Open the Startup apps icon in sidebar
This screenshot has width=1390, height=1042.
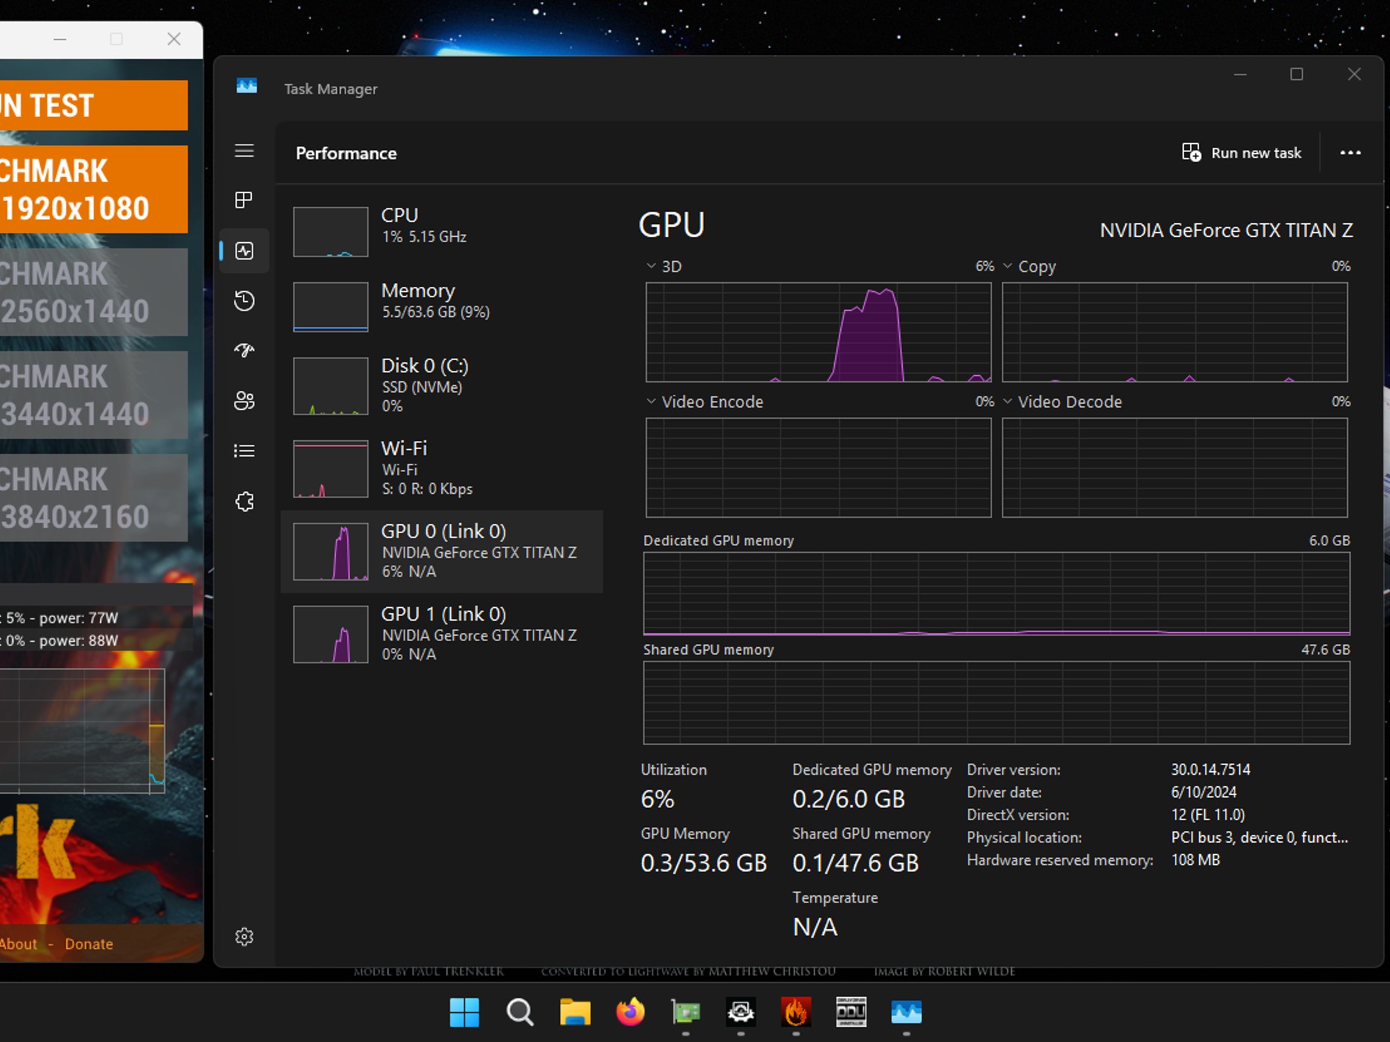click(244, 350)
